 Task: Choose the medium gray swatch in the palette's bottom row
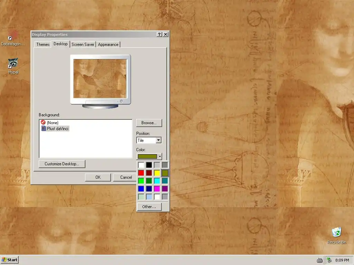pos(165,197)
